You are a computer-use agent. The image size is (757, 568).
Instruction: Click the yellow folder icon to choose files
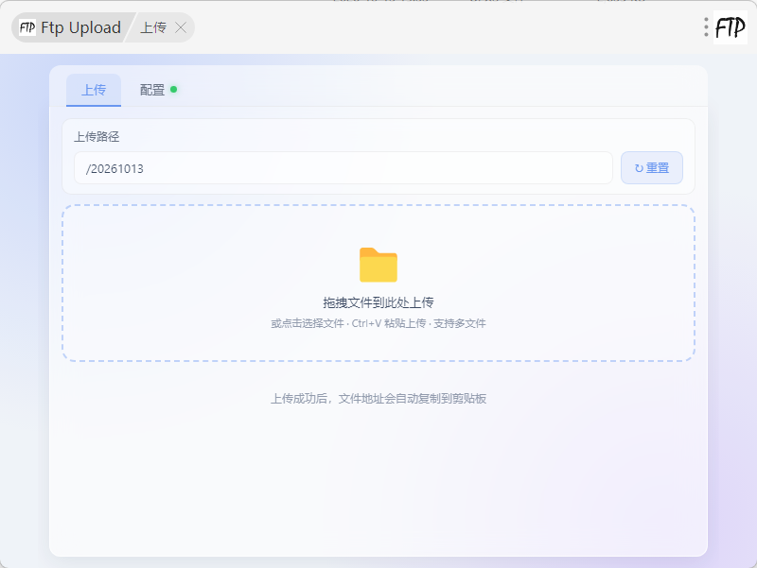[x=378, y=265]
